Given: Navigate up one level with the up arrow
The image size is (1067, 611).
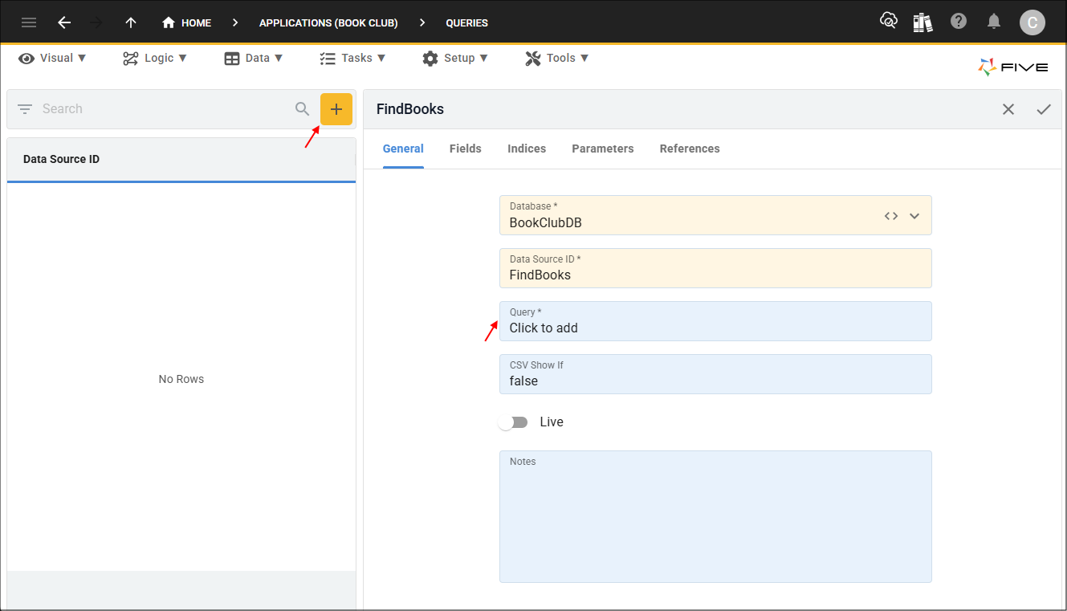Looking at the screenshot, I should coord(130,22).
